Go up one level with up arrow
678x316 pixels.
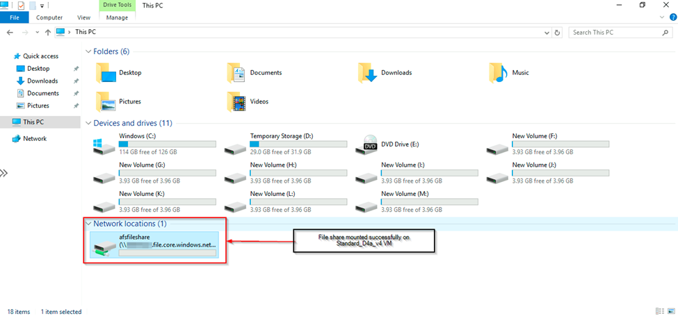click(x=48, y=33)
